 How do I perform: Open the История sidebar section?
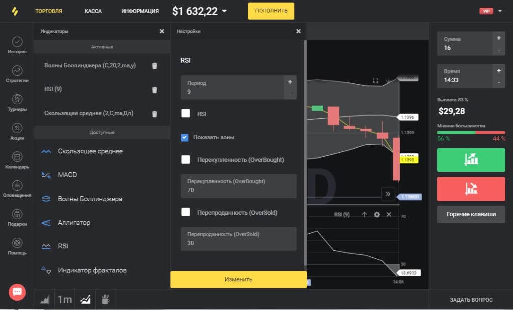pos(17,45)
